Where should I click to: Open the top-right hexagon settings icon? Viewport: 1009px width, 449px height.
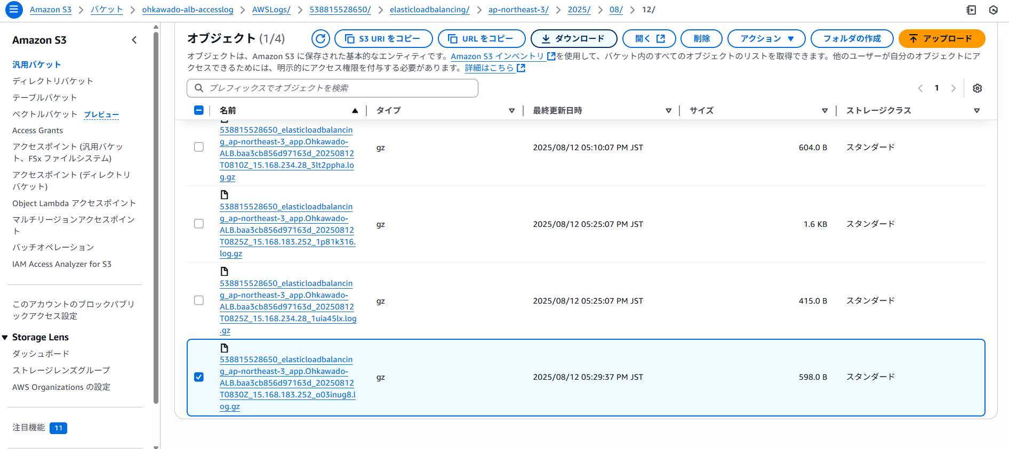(993, 10)
